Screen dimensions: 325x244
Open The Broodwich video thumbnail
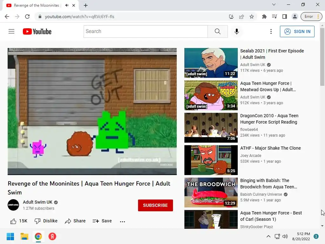tap(211, 192)
